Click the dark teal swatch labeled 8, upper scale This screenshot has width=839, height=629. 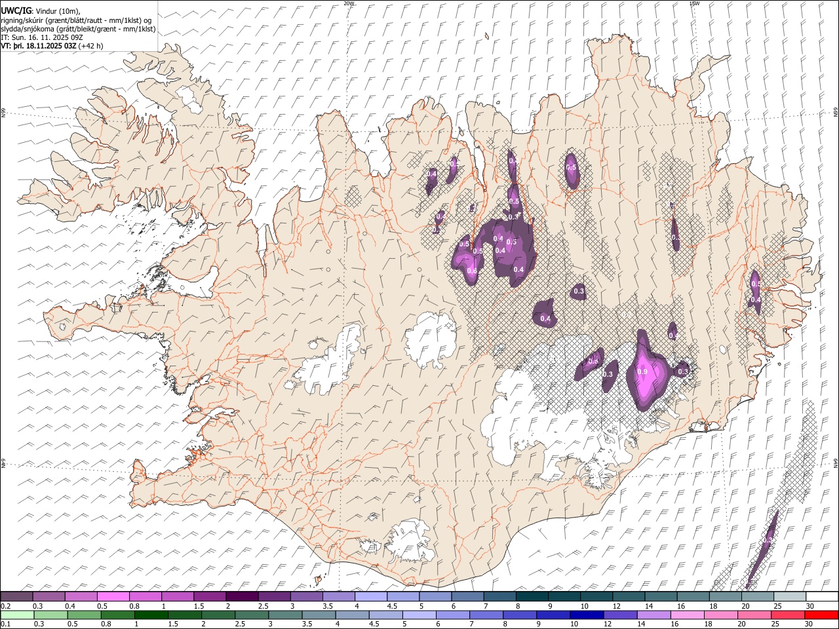click(532, 596)
